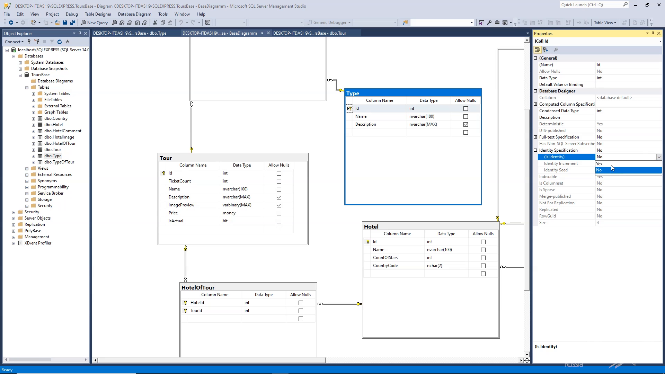Select the Table Design menu item
Viewport: 665px width, 374px height.
[x=98, y=14]
